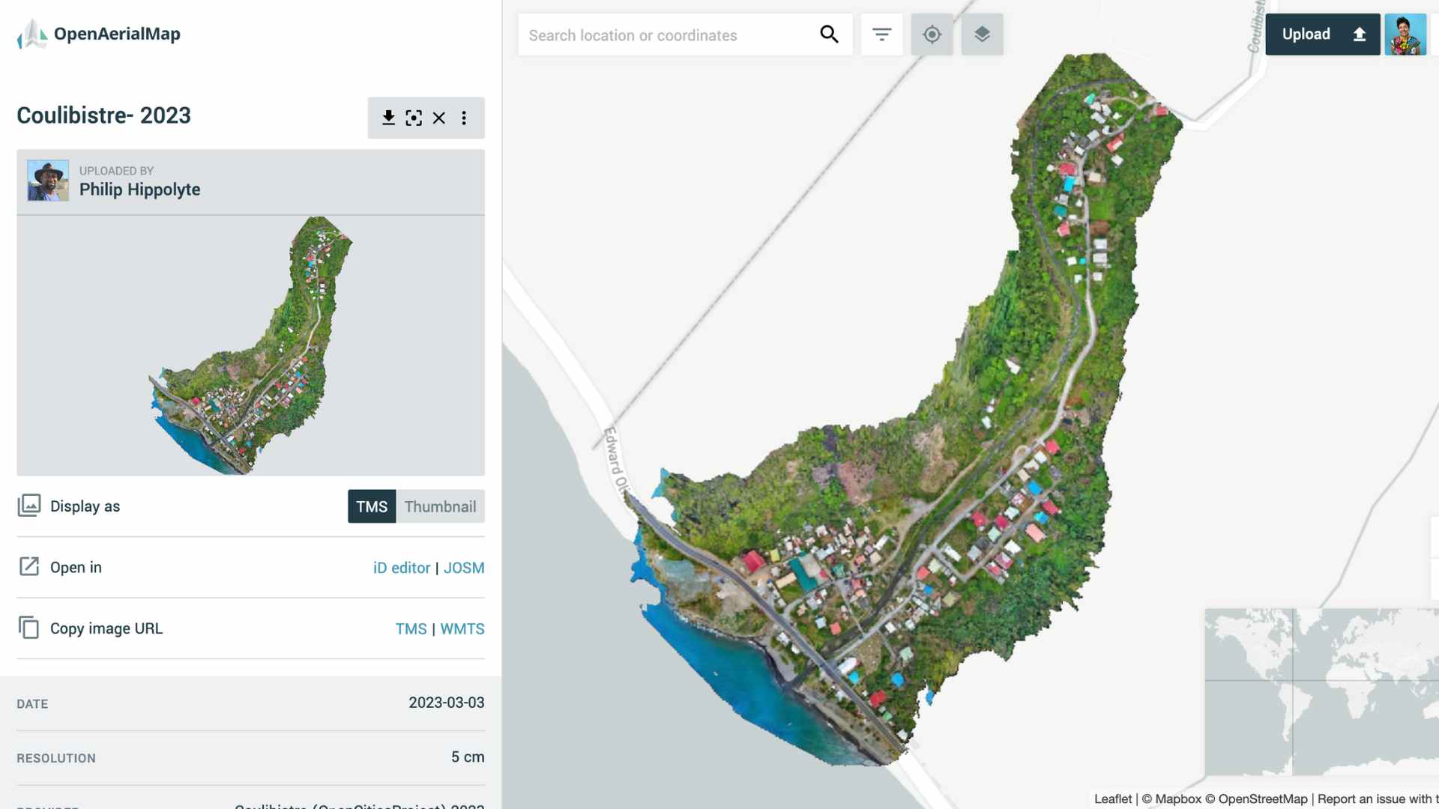Click the Upload arrow icon
The image size is (1439, 809).
point(1359,34)
